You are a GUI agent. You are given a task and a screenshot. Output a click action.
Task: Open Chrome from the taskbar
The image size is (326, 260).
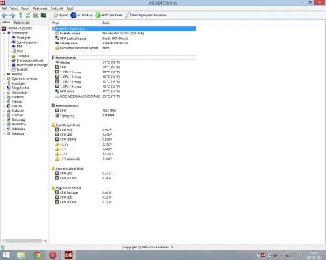37,255
